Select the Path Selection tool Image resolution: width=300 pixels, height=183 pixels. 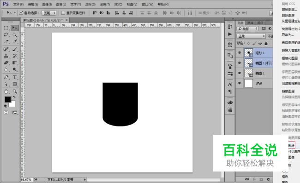pyautogui.click(x=6, y=84)
